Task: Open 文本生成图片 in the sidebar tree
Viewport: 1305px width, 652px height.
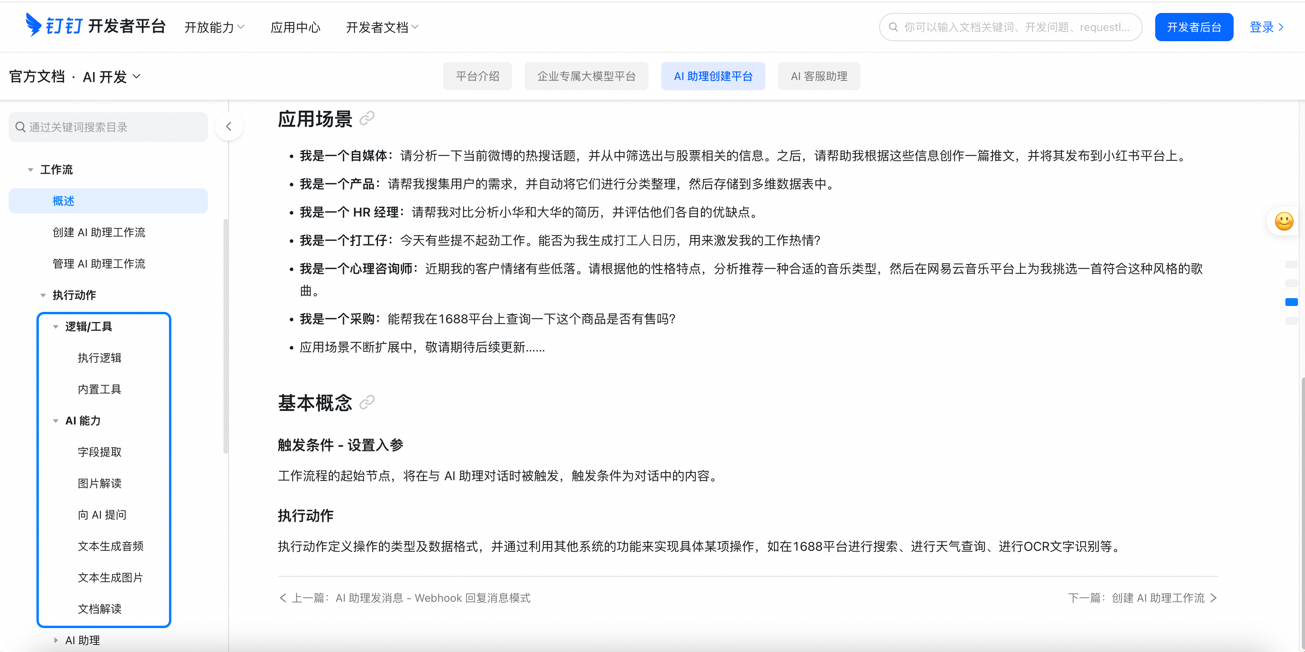Action: 111,577
